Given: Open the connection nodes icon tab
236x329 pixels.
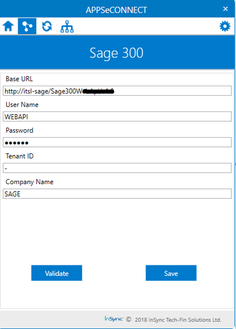Looking at the screenshot, I should [27, 26].
